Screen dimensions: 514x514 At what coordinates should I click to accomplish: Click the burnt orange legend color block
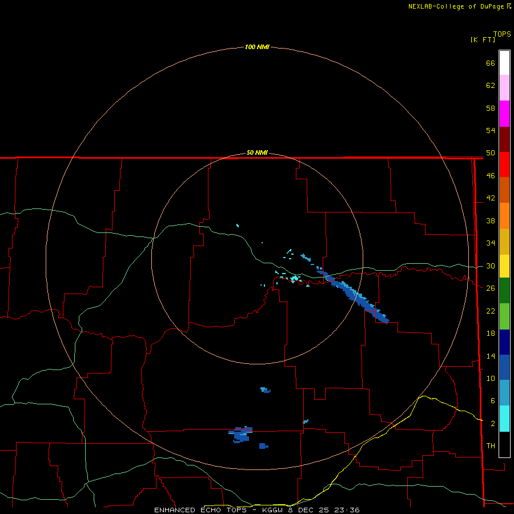click(504, 190)
